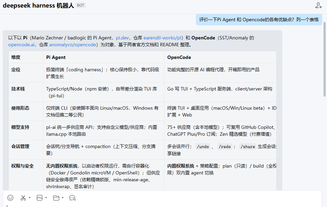
Task: Expand the screenshot options arrow
Action: pyautogui.click(x=30, y=198)
